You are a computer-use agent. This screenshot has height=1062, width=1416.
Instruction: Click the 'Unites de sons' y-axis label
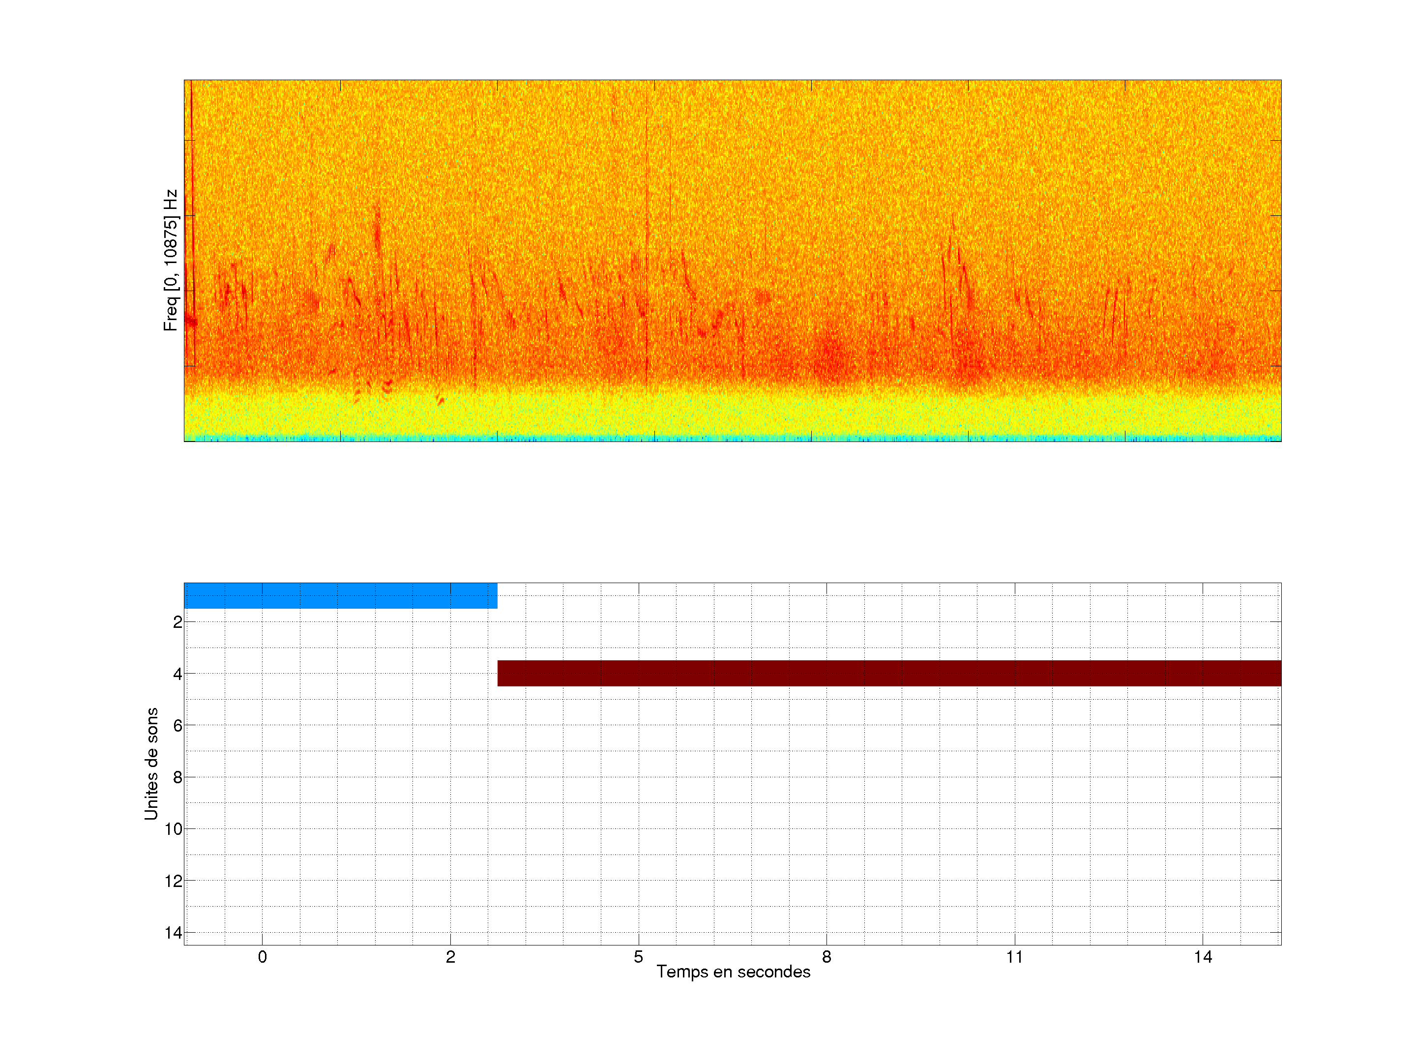tap(151, 764)
